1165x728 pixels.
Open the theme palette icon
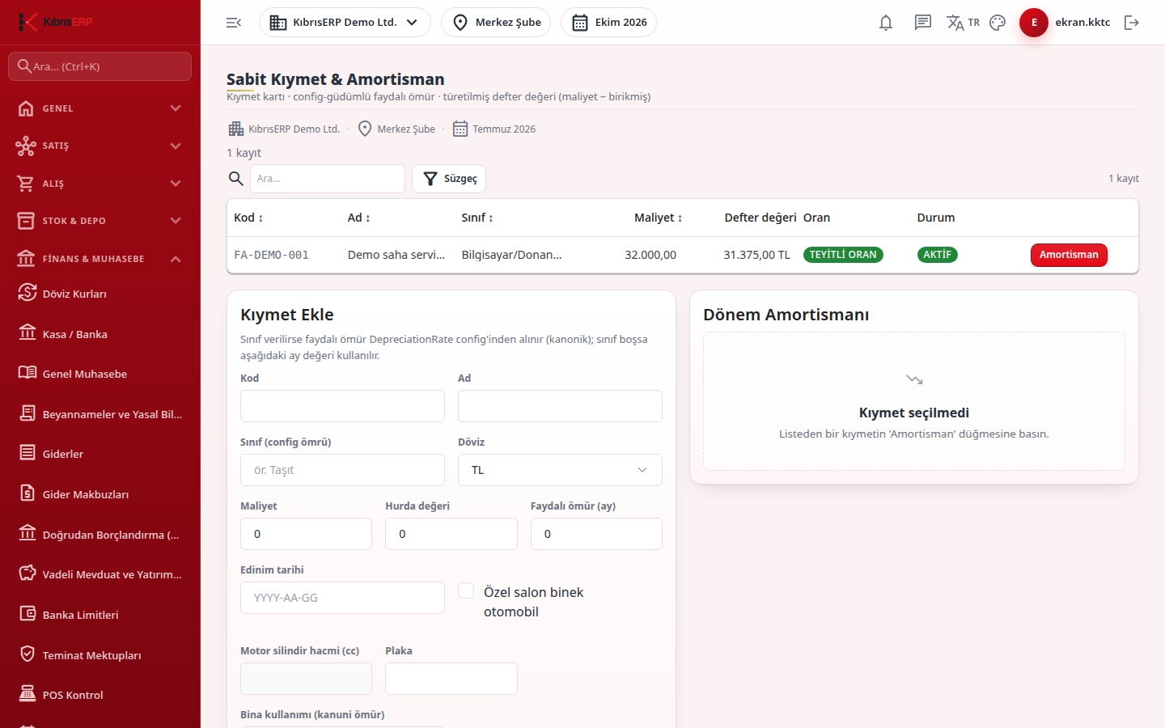998,23
